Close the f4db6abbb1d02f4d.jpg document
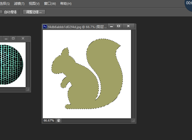The height and width of the screenshot is (140, 192). coord(128,26)
